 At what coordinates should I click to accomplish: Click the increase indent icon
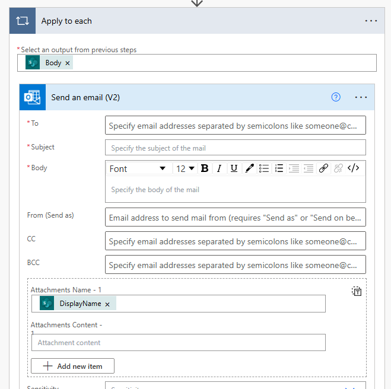pyautogui.click(x=309, y=168)
